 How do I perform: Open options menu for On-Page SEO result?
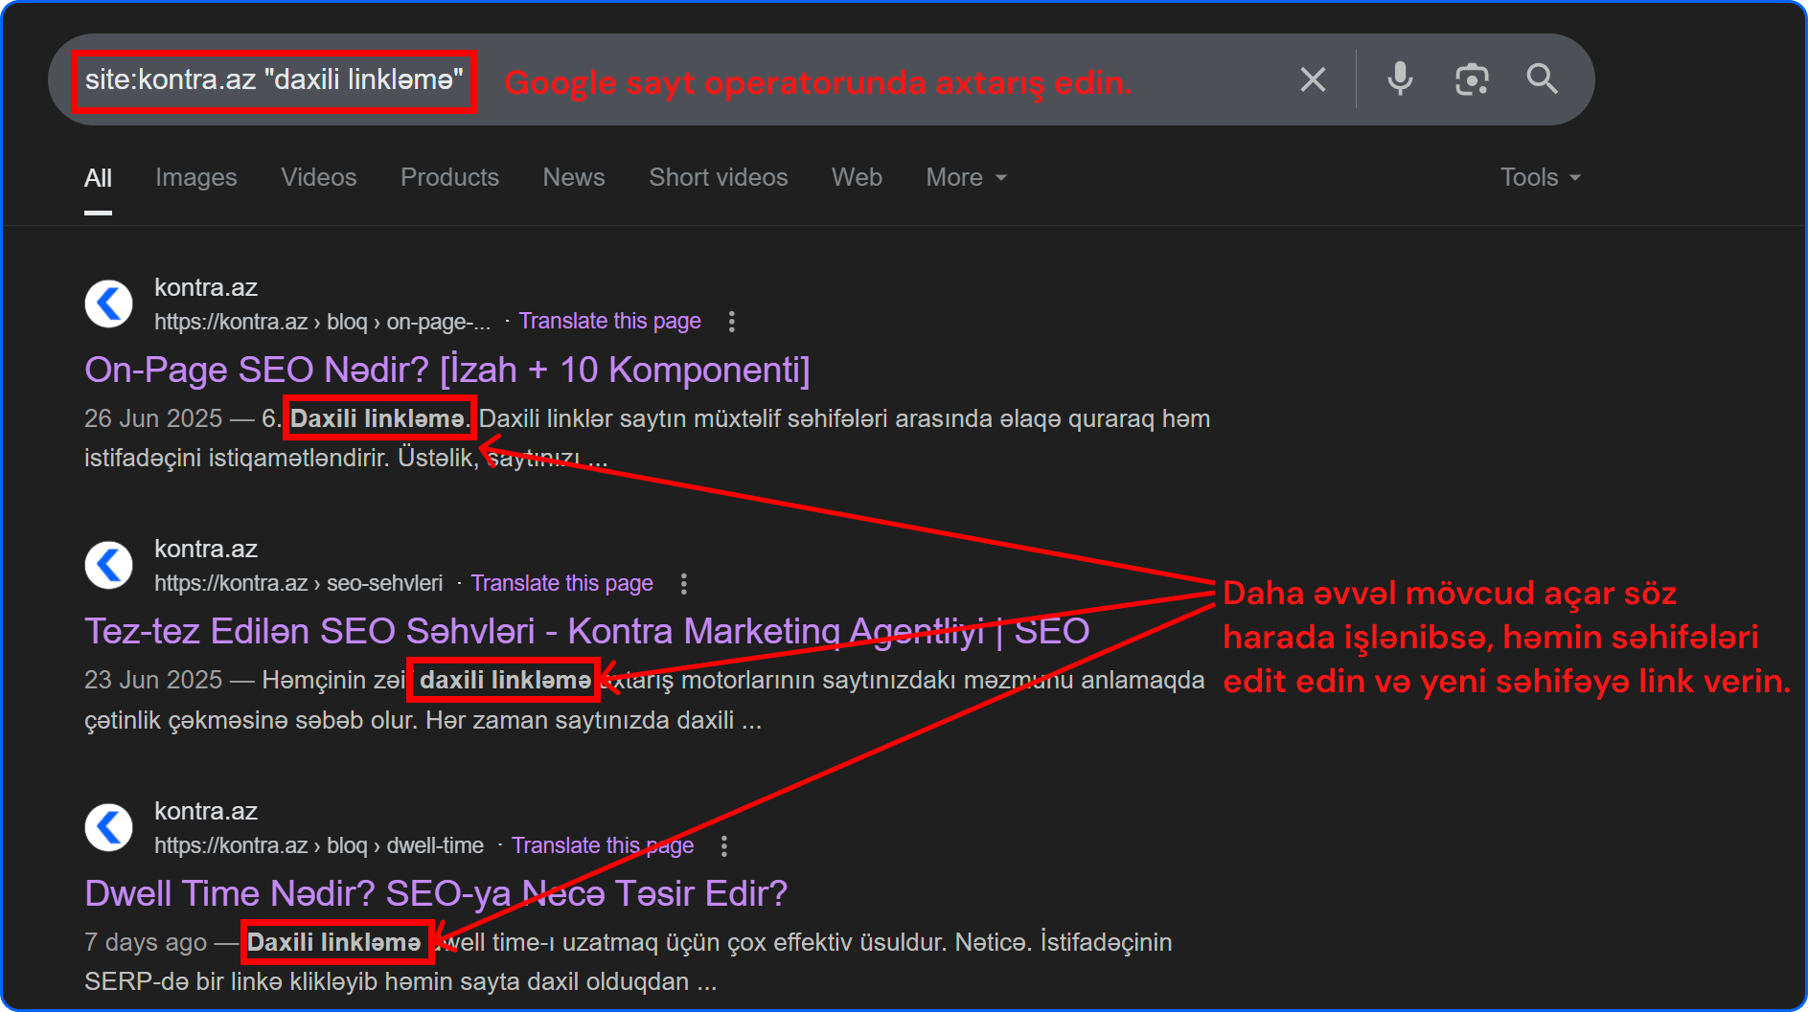pos(732,322)
